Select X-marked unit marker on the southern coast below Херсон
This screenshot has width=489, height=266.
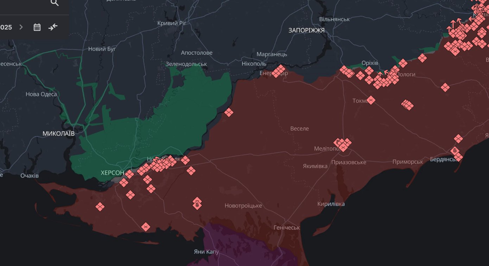coord(146,227)
